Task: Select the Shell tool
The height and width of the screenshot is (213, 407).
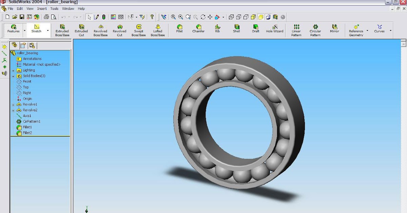Action: (x=236, y=29)
